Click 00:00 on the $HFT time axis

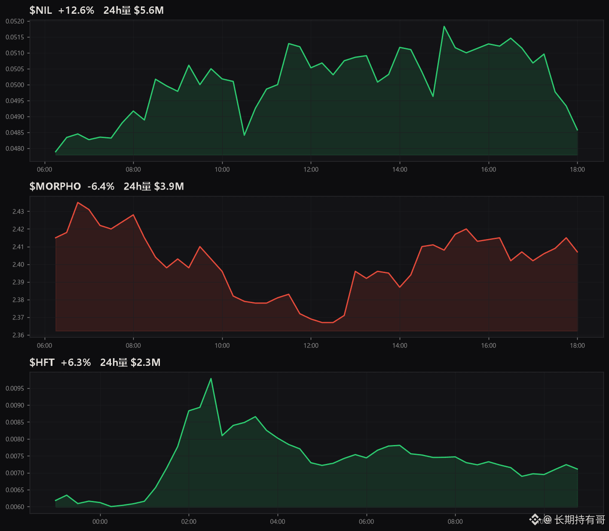click(x=100, y=522)
